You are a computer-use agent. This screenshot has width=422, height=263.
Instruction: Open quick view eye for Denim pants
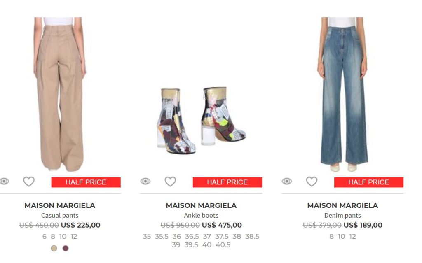(287, 182)
